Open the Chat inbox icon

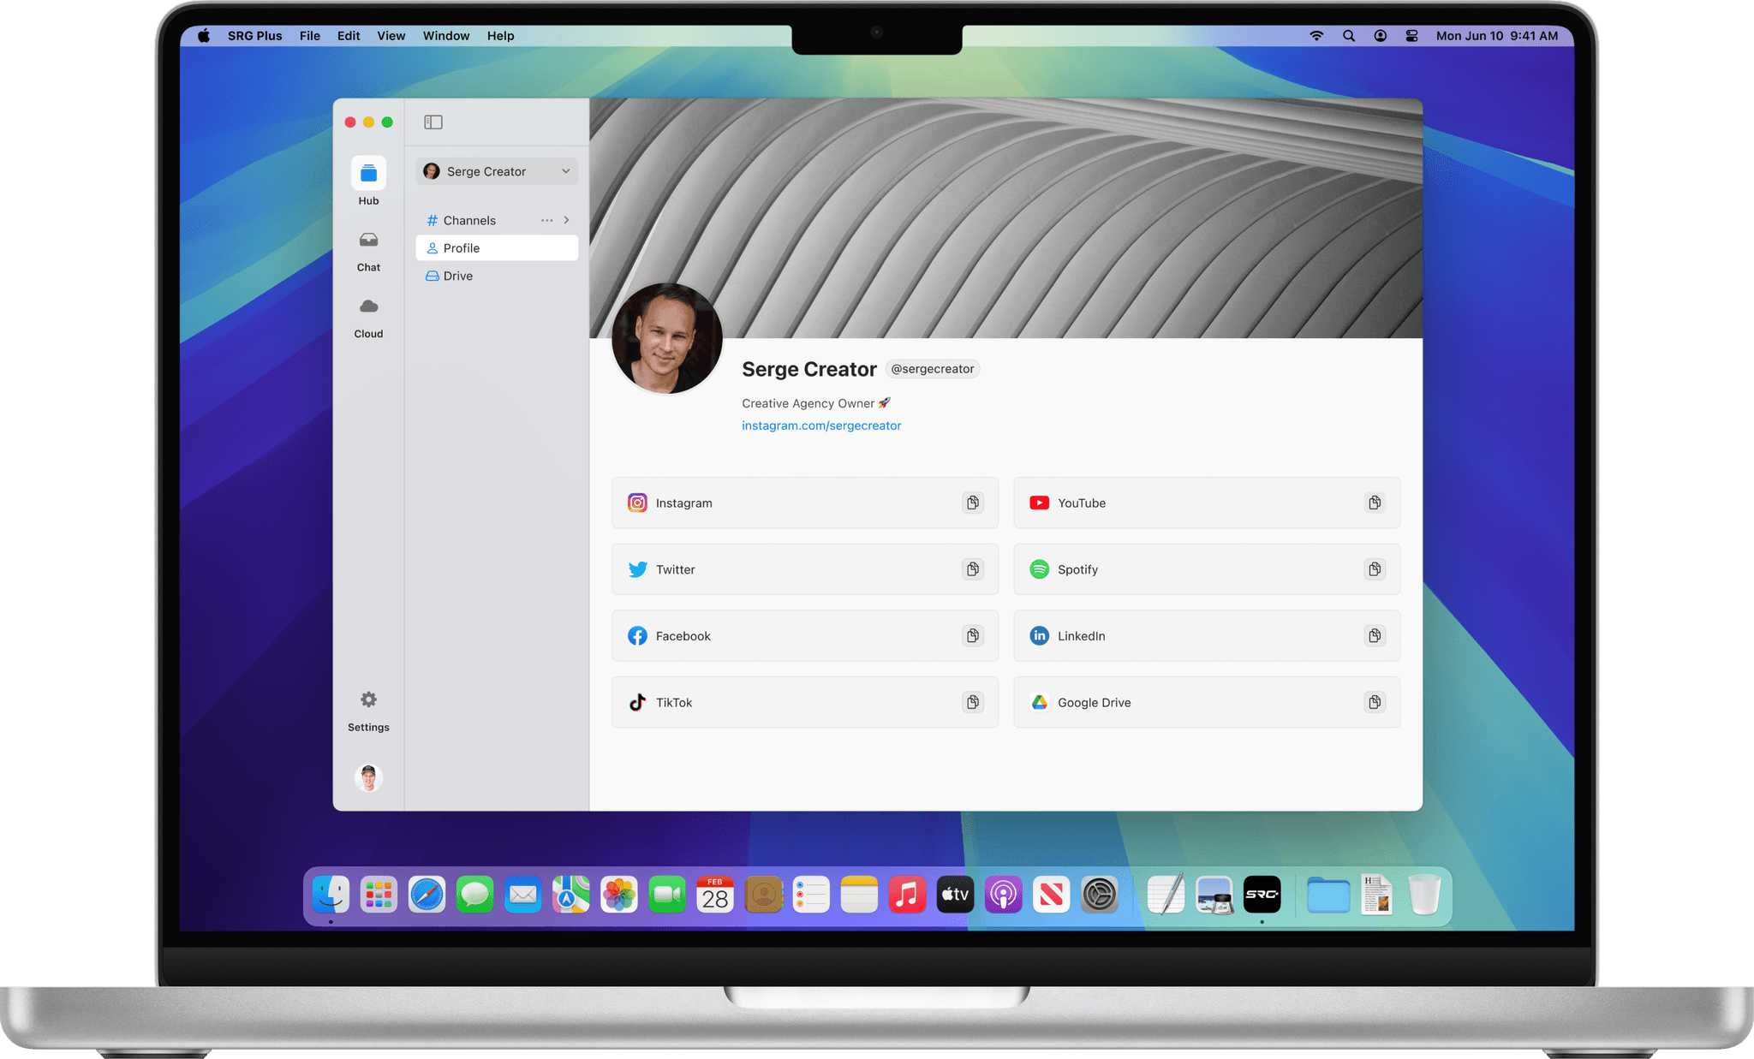click(x=368, y=241)
